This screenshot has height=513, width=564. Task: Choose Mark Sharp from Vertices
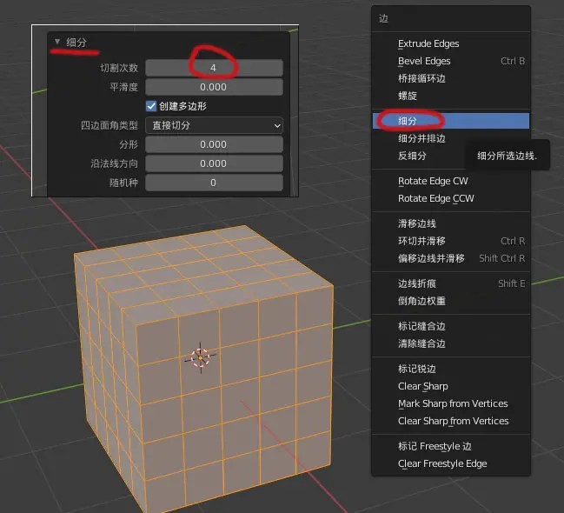[x=451, y=403]
